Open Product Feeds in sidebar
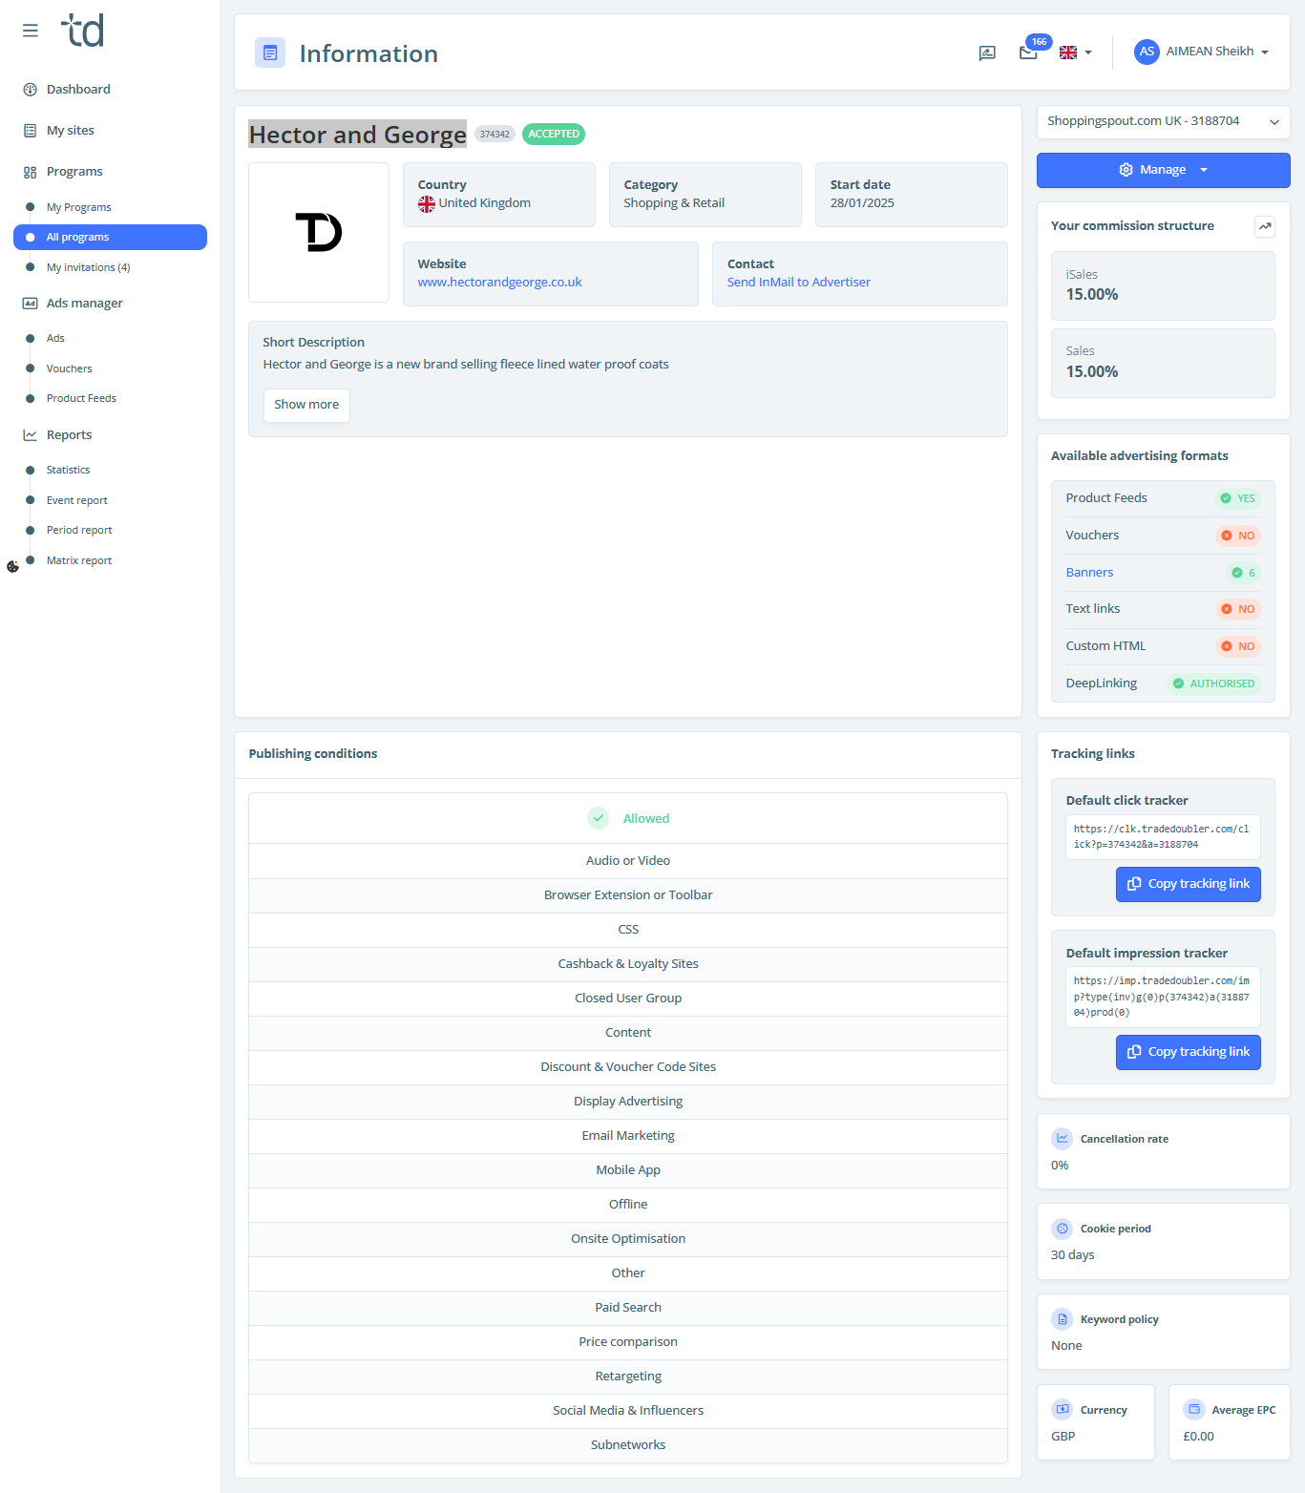The height and width of the screenshot is (1493, 1305). (x=81, y=398)
